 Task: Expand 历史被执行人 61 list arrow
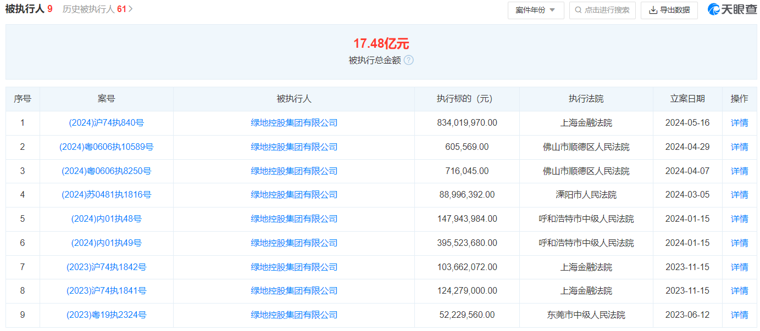[131, 9]
